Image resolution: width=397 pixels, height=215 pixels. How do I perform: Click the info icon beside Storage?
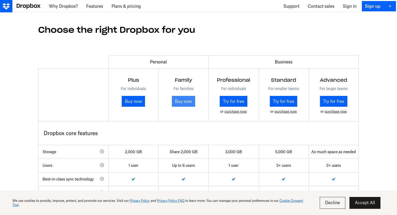tap(102, 152)
